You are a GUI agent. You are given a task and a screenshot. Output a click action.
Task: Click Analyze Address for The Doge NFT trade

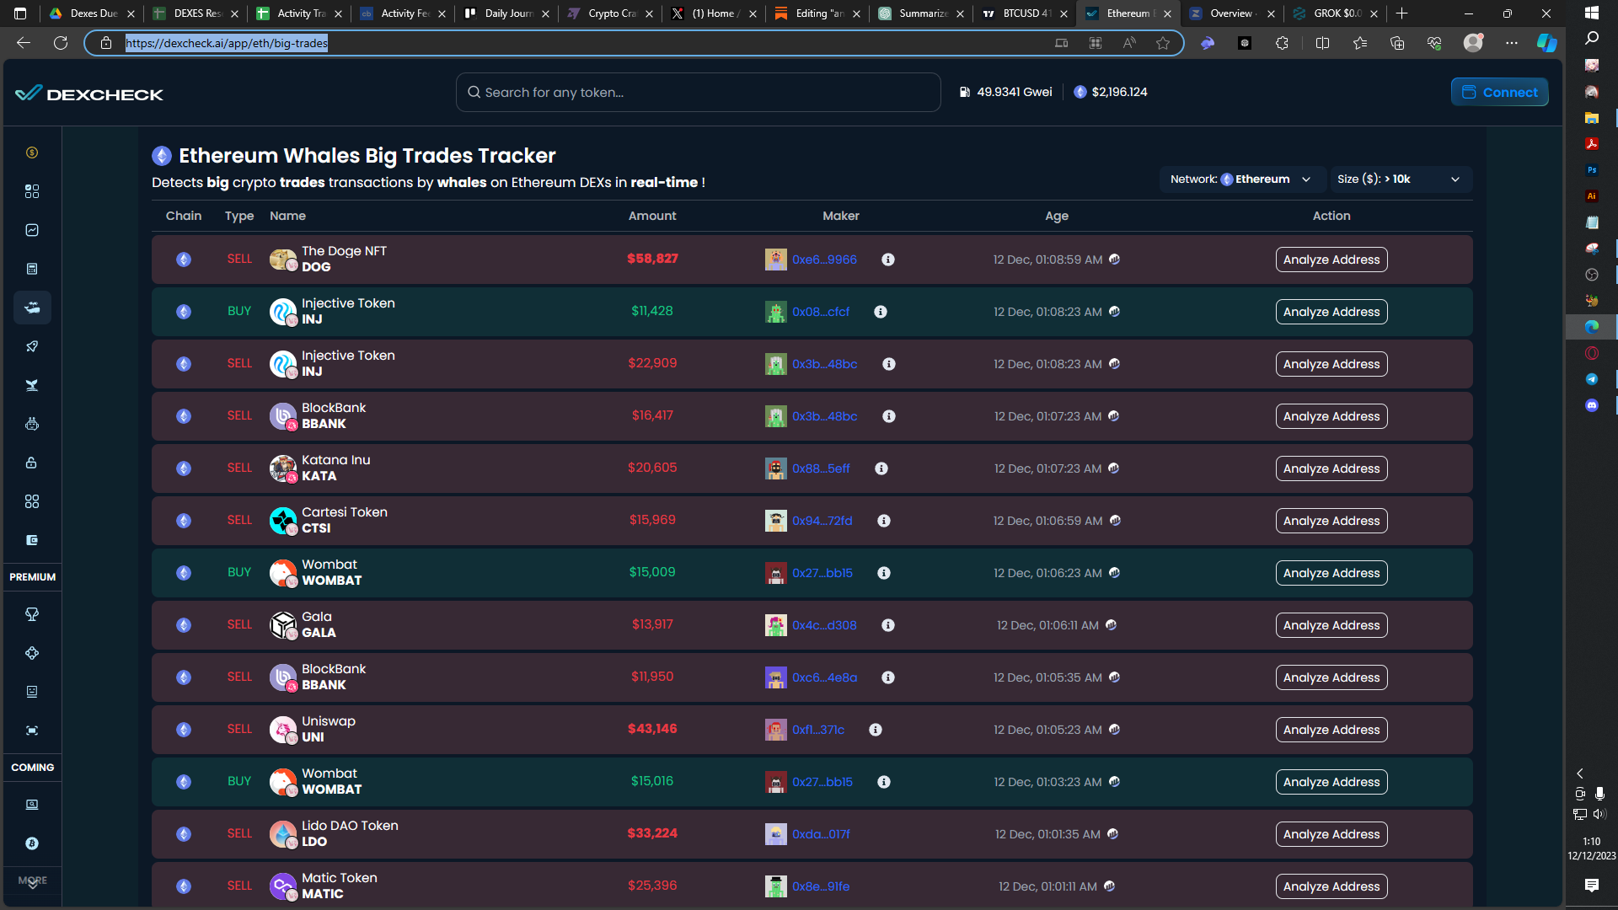point(1331,260)
